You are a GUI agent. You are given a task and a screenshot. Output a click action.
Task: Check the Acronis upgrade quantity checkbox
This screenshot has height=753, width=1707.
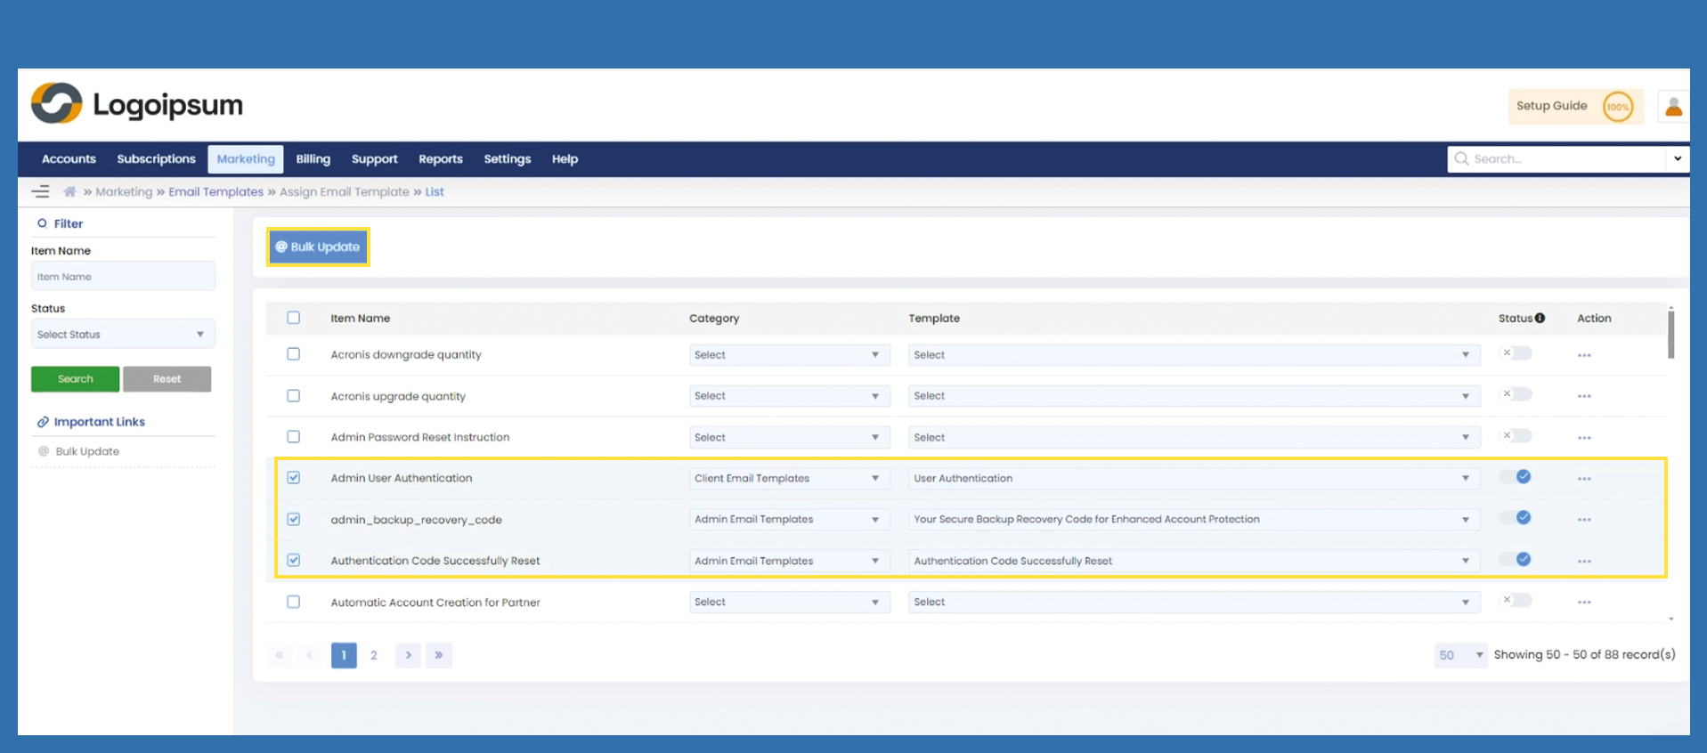(x=294, y=396)
